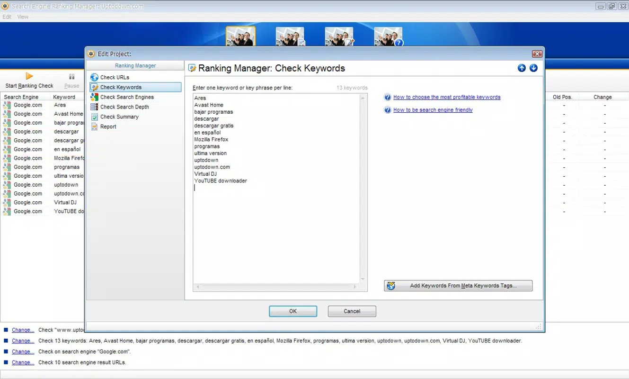629x379 pixels.
Task: Click the Change... link on the 'www.upto' line
Action: [x=23, y=330]
